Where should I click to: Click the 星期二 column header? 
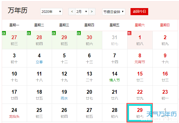point(39,25)
